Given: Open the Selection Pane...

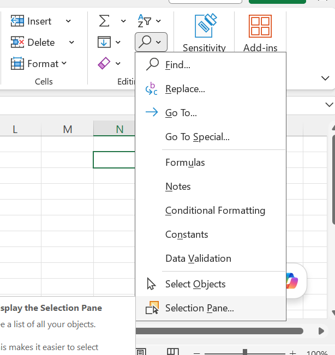Looking at the screenshot, I should tap(211, 308).
